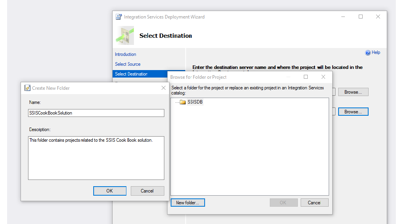Viewport: 399px width, 224px height.
Task: Click the Create New Folder title icon
Action: pyautogui.click(x=27, y=88)
